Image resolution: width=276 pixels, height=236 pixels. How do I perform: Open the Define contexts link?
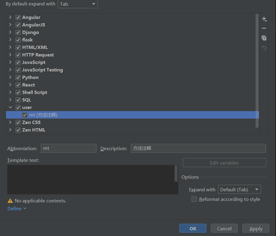(x=17, y=208)
